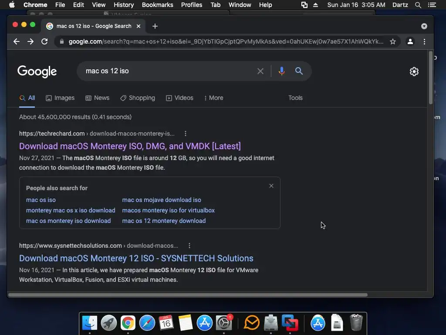The image size is (446, 335).
Task: Submit search with the magnifier icon
Action: [299, 71]
